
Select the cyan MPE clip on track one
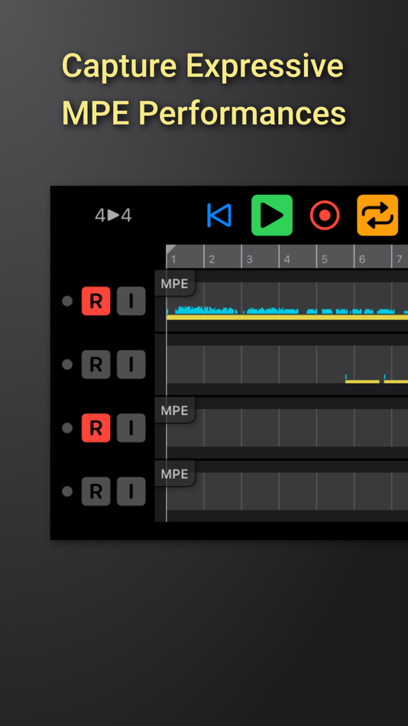click(287, 313)
